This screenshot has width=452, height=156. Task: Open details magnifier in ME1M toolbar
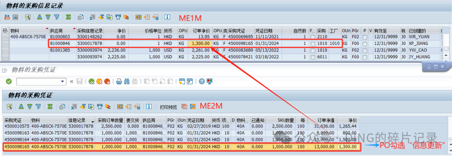pos(28,17)
